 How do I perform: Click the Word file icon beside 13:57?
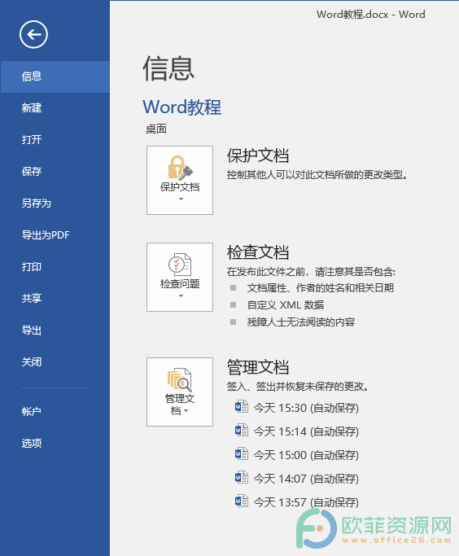point(242,501)
